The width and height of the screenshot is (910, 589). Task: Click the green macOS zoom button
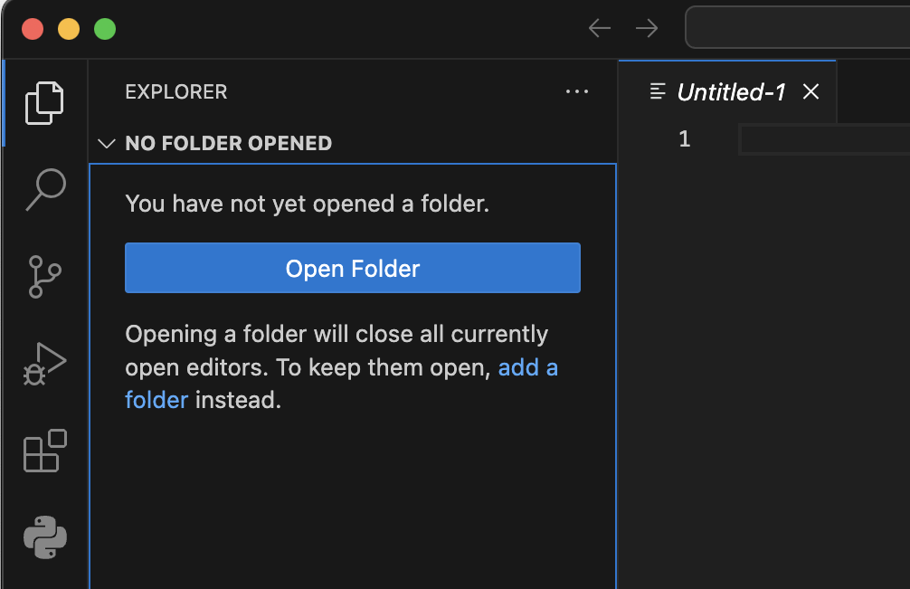pyautogui.click(x=105, y=29)
